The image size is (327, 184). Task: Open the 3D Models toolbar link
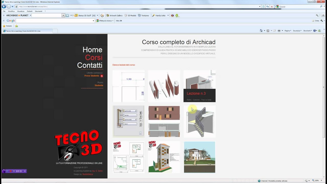point(130,16)
